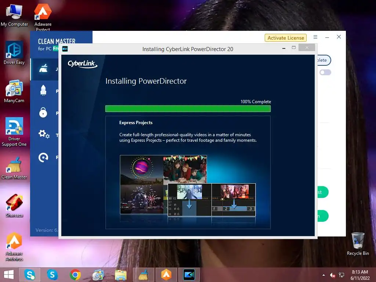This screenshot has height=282, width=376.
Task: Click the CyberLink logo in the installer
Action: [83, 64]
